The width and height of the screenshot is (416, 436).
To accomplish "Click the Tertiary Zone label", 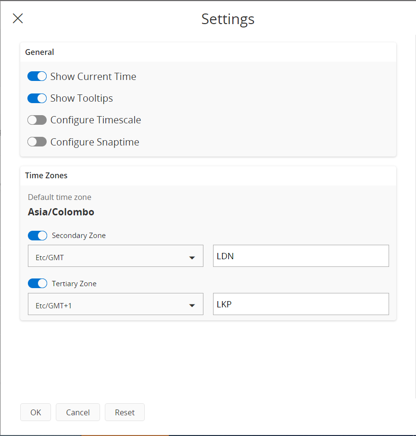I will [74, 284].
